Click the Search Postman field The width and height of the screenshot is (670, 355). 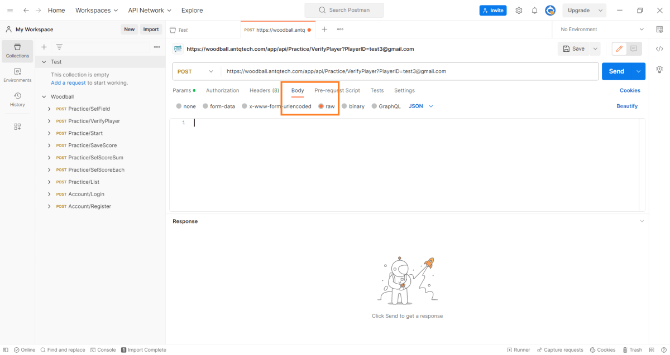[x=344, y=10]
